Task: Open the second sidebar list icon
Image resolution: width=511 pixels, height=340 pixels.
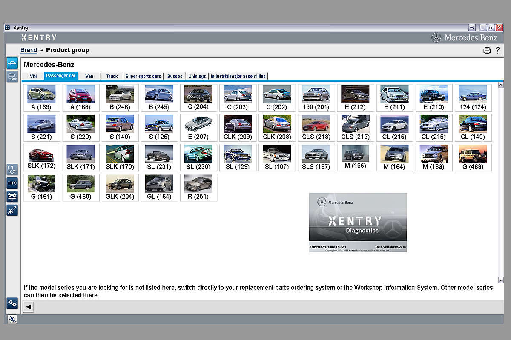Action: click(x=12, y=77)
